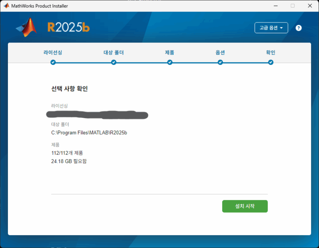Minimize the MathWorks Product Installer window

click(x=274, y=6)
